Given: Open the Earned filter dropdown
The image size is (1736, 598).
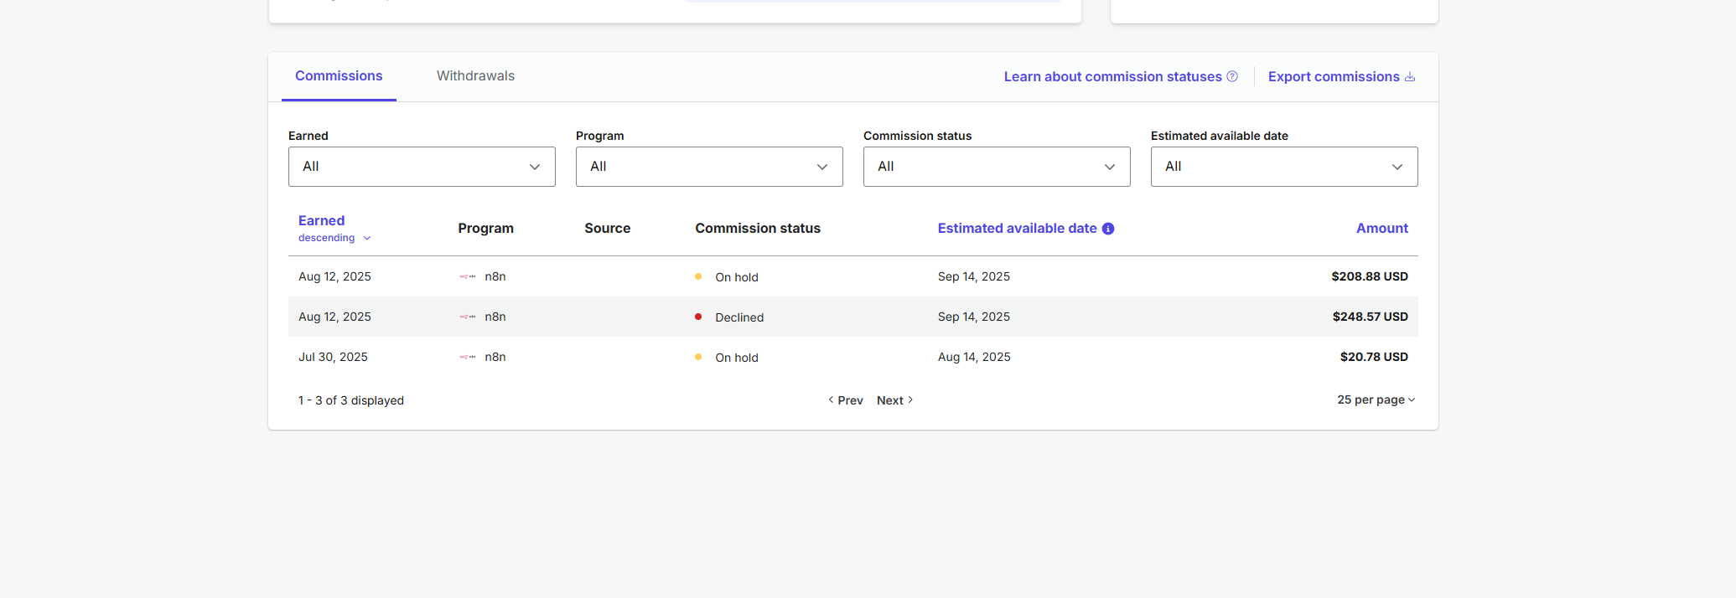Looking at the screenshot, I should click(x=422, y=167).
